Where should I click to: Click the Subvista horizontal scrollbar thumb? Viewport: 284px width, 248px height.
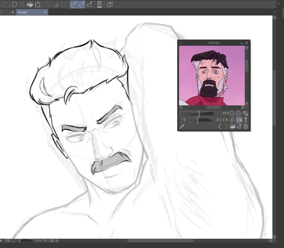tap(213, 107)
